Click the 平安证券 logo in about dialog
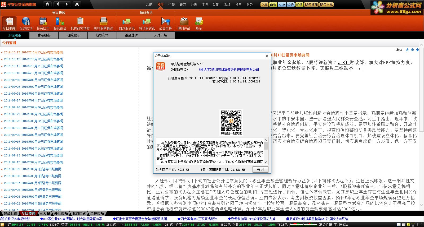The height and width of the screenshot is (227, 424). coord(161,66)
